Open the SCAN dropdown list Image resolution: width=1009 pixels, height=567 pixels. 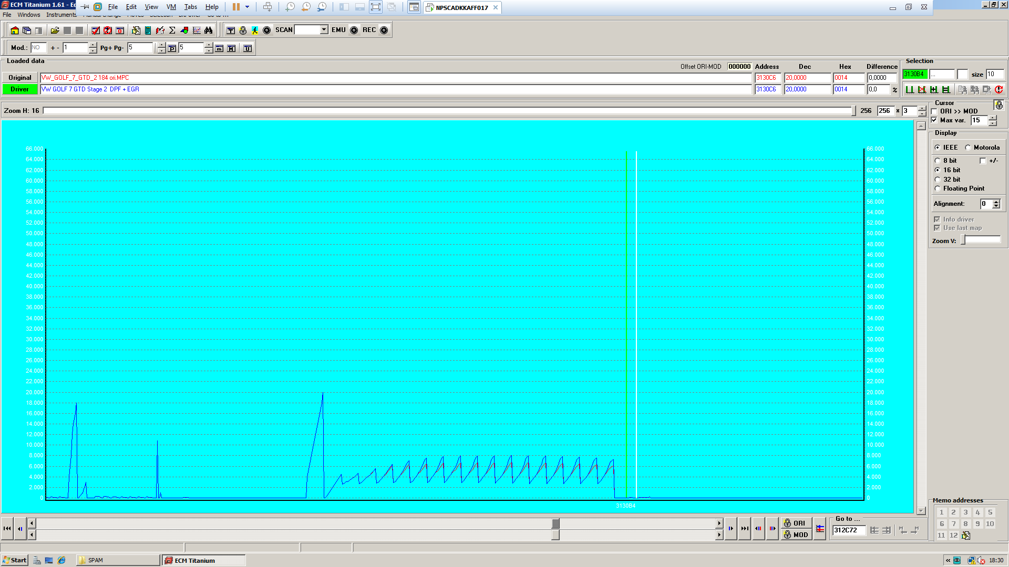(x=324, y=30)
